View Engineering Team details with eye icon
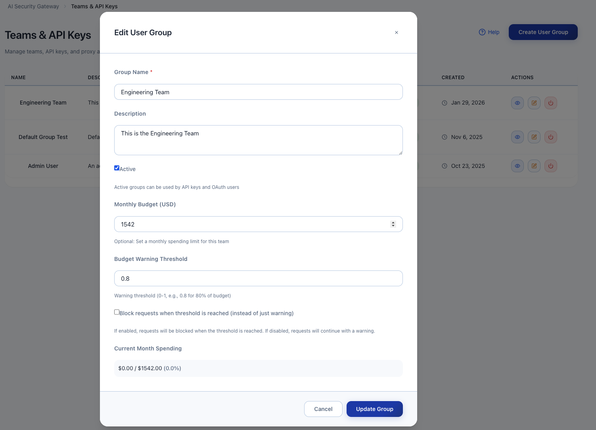Viewport: 596px width, 430px height. pyautogui.click(x=517, y=103)
